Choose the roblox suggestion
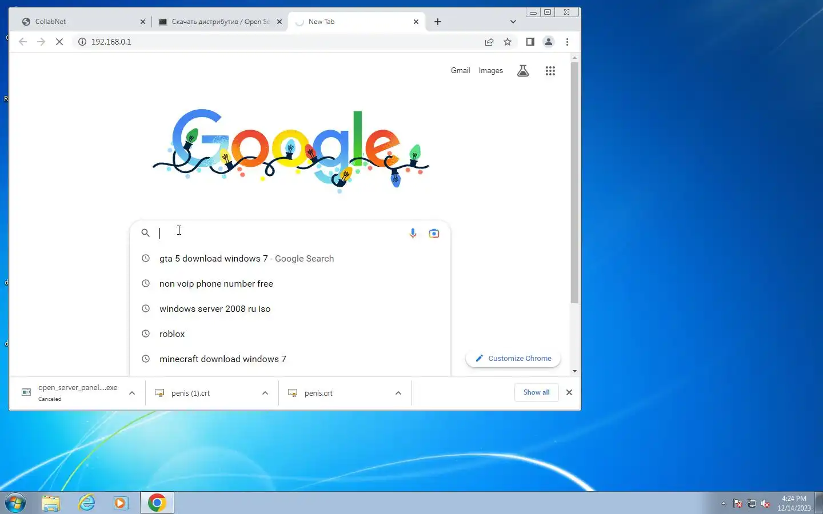Viewport: 823px width, 514px height. [290, 334]
